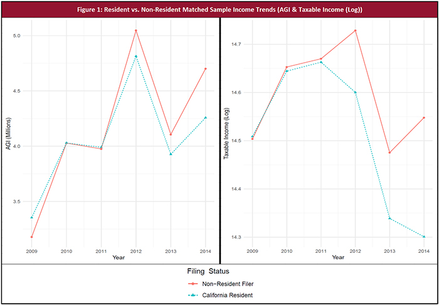The width and height of the screenshot is (439, 305).
Task: Click '2014' year label on AGI chart
Action: tap(206, 252)
